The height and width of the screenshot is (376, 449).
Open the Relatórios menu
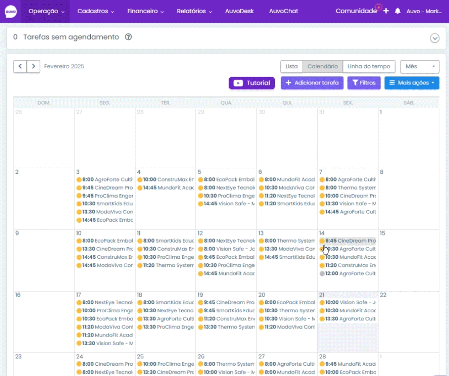[x=194, y=11]
